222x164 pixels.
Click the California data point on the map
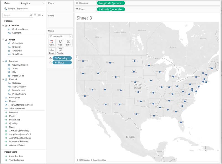[85, 96]
